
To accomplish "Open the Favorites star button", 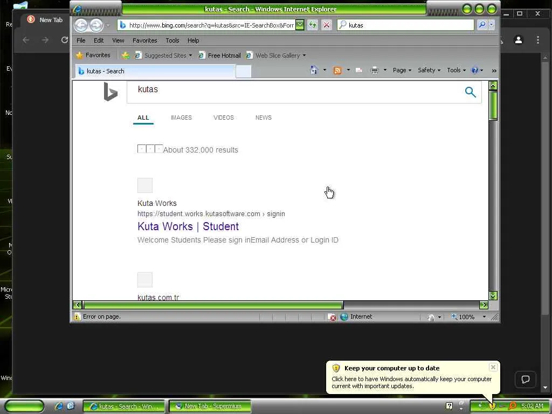I will pyautogui.click(x=93, y=56).
